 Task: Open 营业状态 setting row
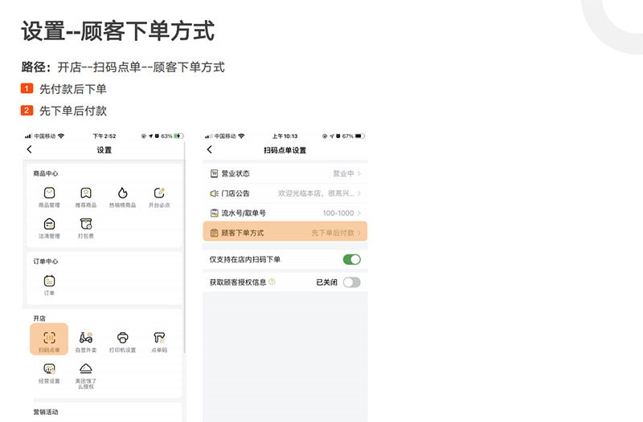click(x=285, y=173)
